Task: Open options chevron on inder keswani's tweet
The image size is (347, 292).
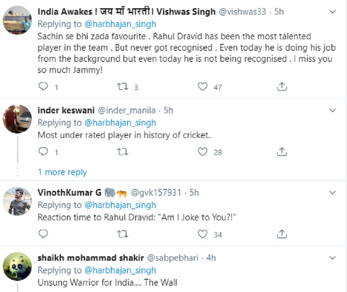Action: click(333, 110)
